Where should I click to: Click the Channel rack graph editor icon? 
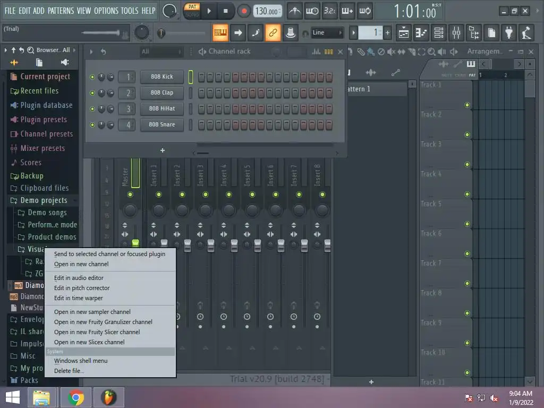pyautogui.click(x=316, y=52)
